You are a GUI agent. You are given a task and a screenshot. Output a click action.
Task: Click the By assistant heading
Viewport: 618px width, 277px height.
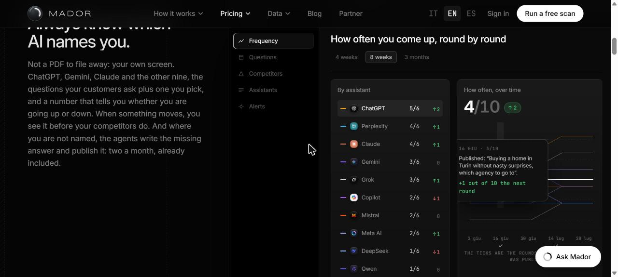pyautogui.click(x=354, y=90)
